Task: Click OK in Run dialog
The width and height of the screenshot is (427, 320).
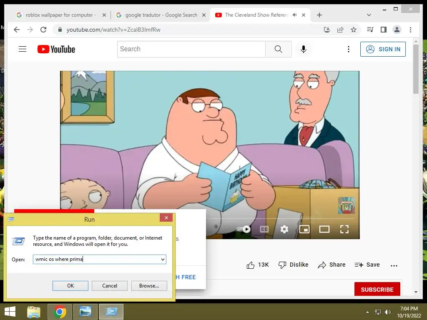Action: point(70,286)
